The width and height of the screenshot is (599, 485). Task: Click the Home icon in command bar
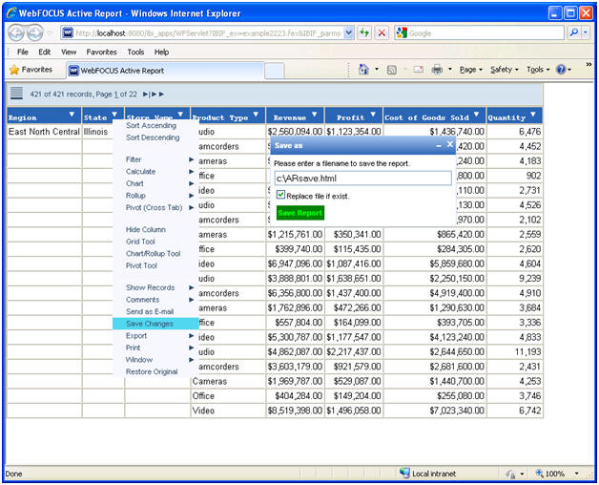tap(363, 70)
